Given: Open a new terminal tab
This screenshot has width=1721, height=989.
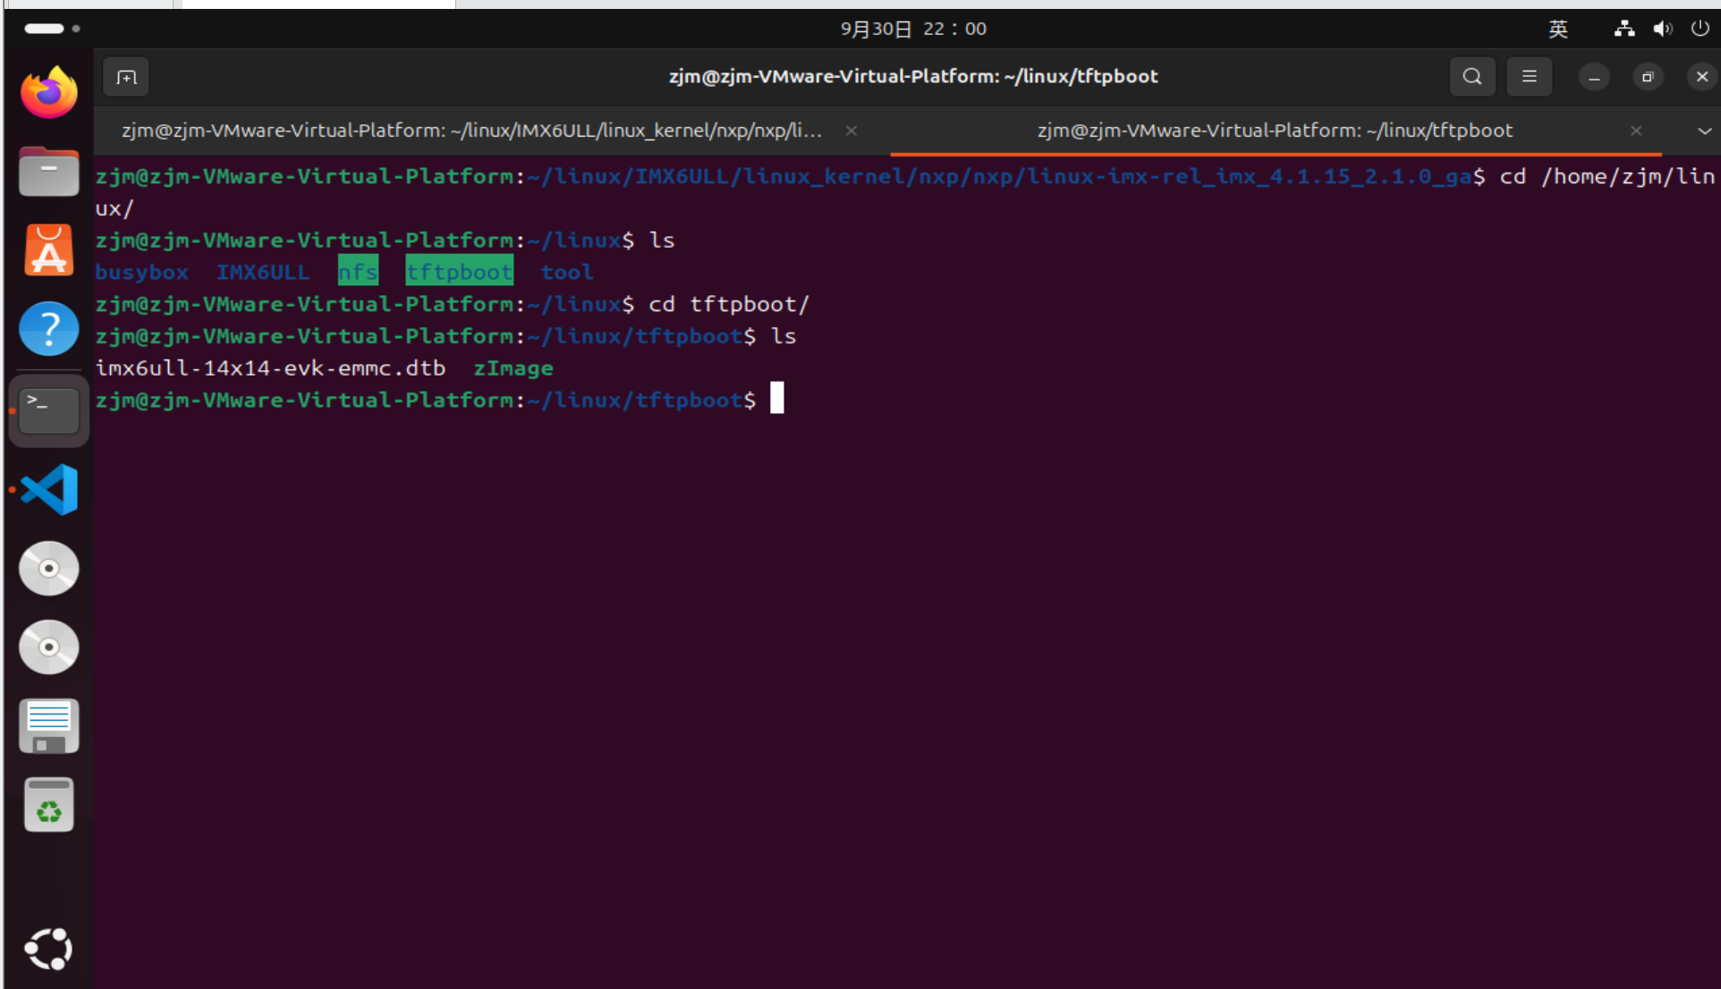Looking at the screenshot, I should pyautogui.click(x=125, y=76).
